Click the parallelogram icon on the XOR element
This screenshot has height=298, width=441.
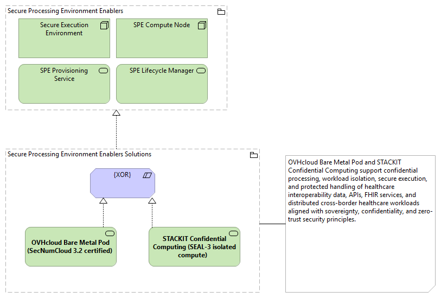tap(147, 175)
